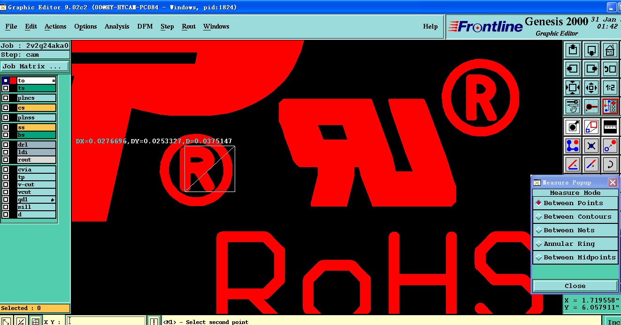Open the Rout menu
The image size is (621, 325).
189,26
